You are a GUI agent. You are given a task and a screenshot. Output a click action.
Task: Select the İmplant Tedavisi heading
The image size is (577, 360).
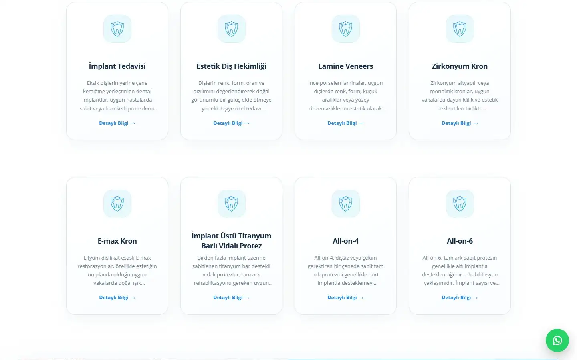(x=117, y=66)
